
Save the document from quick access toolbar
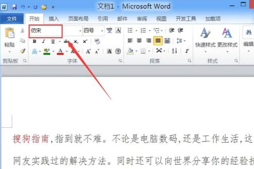(x=14, y=7)
